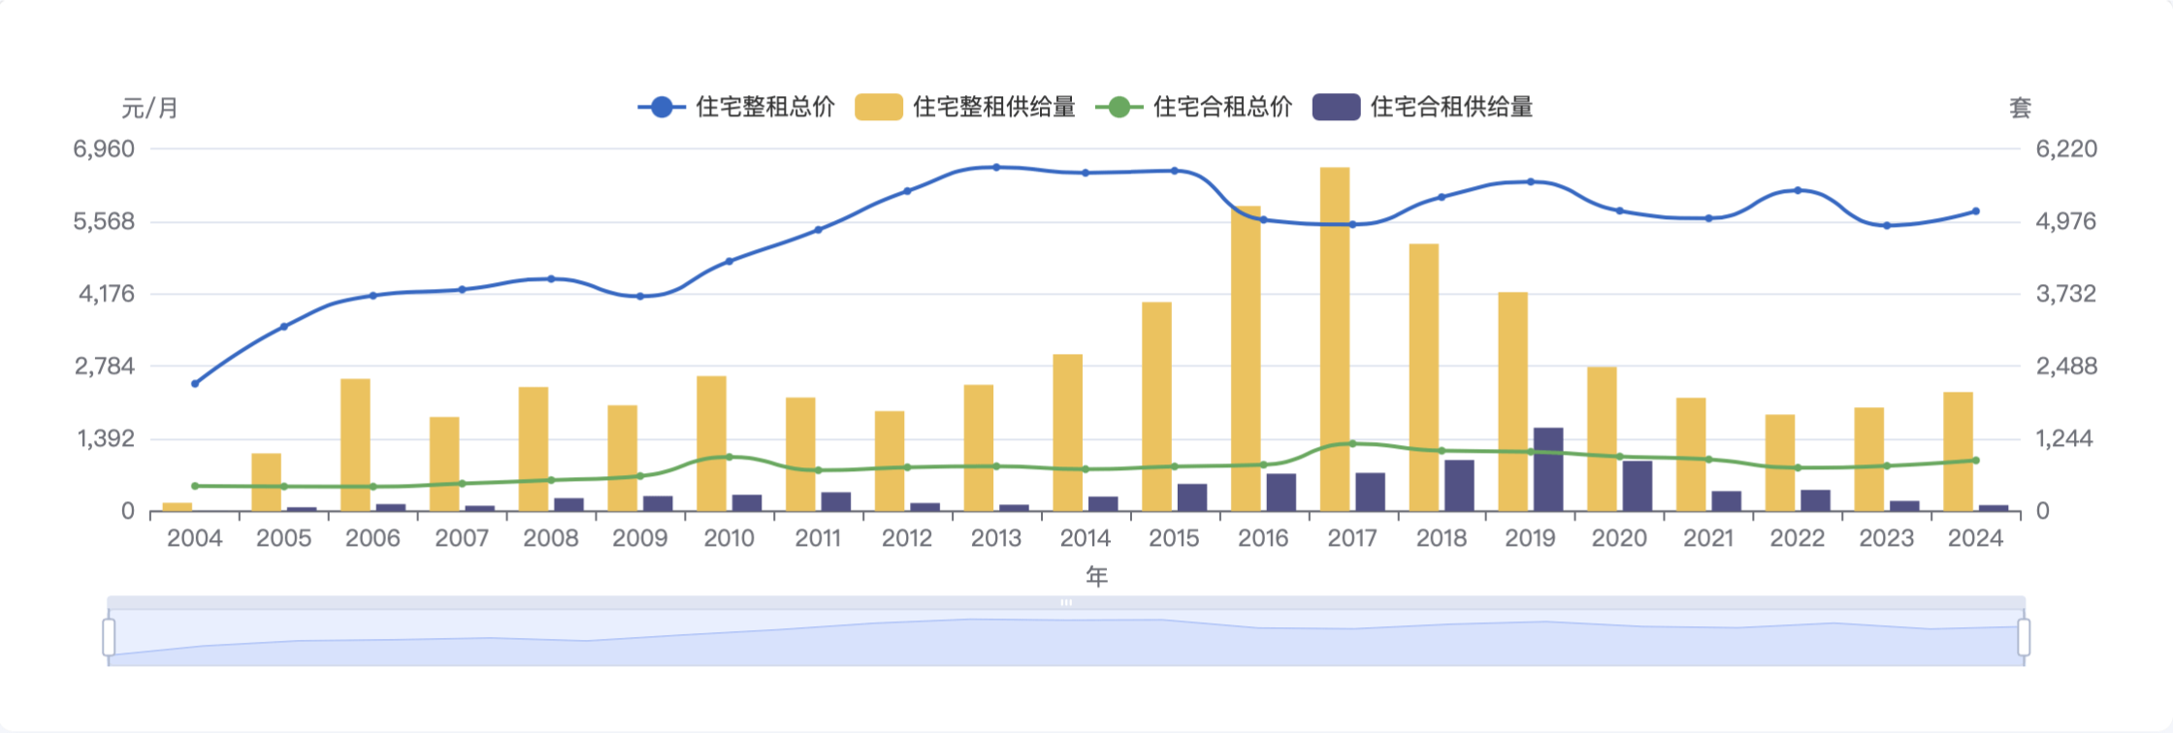The height and width of the screenshot is (733, 2173).
Task: Click the yellow 住宅整租供给量 legend swatch
Action: coord(878,107)
